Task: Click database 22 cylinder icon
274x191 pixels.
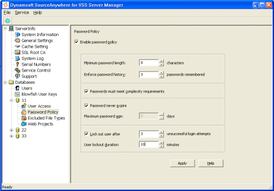Action: click(x=17, y=130)
